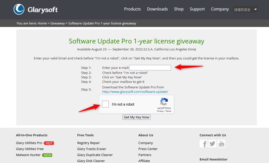The width and height of the screenshot is (269, 163).
Task: Open Registry Repair link
Action: [88, 143]
